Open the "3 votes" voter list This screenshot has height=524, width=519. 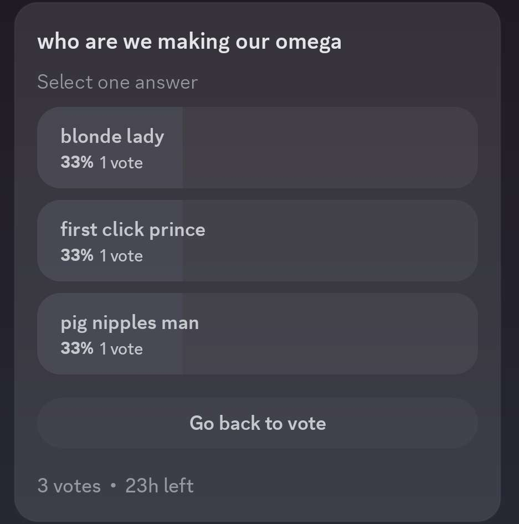(69, 486)
